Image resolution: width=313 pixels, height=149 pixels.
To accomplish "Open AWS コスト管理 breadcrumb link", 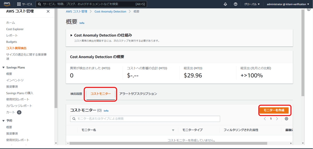I will coord(76,11).
